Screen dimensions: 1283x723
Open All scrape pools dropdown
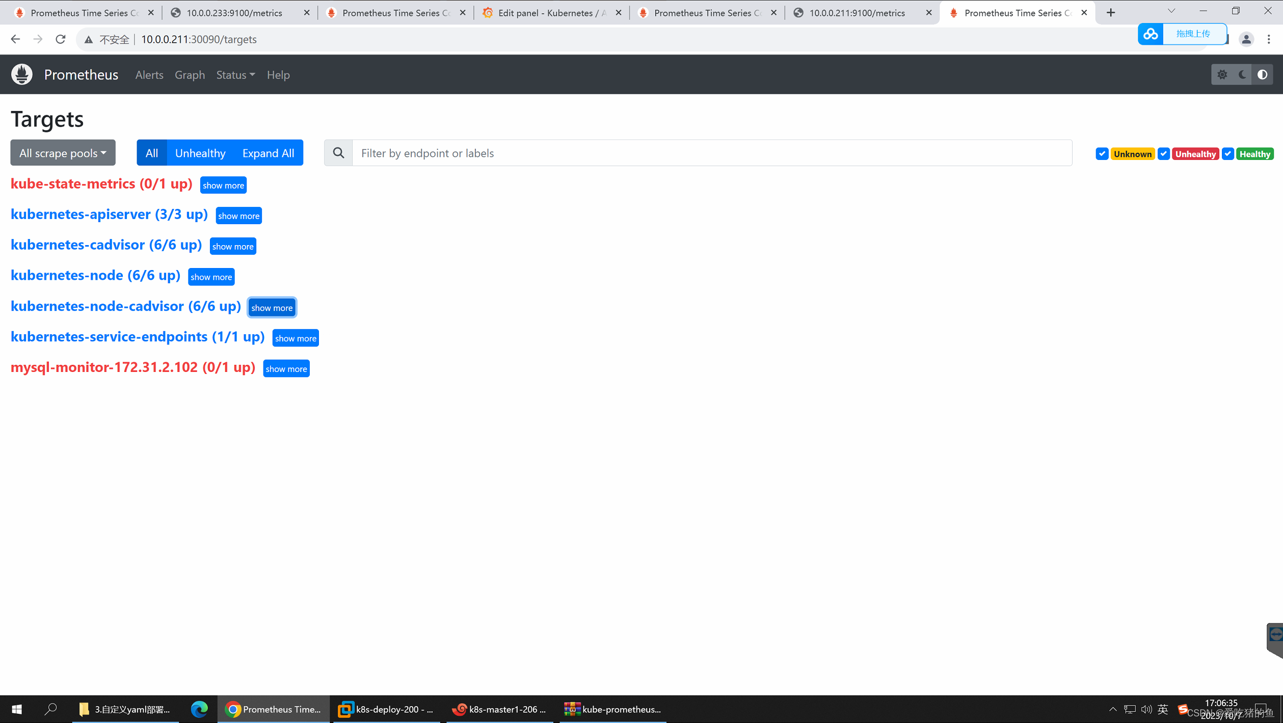click(x=63, y=153)
